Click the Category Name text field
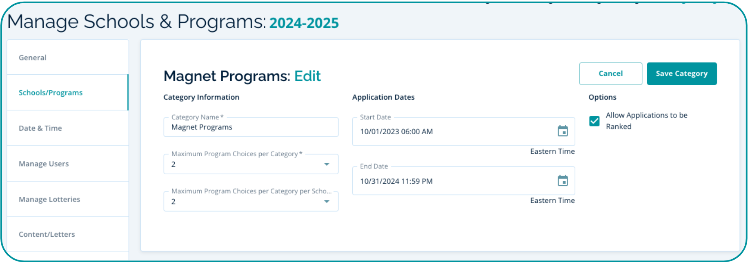 (x=251, y=127)
